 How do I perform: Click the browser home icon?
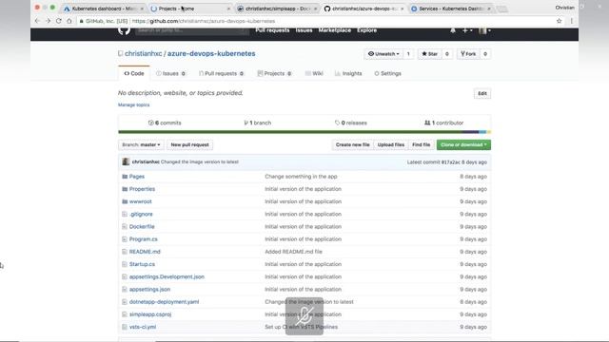[x=69, y=21]
